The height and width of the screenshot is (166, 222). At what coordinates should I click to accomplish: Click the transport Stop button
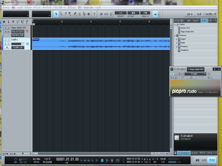click(x=102, y=160)
